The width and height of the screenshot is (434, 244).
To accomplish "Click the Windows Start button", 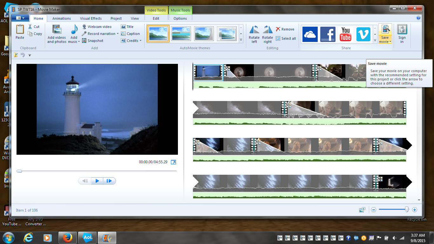I will point(9,237).
